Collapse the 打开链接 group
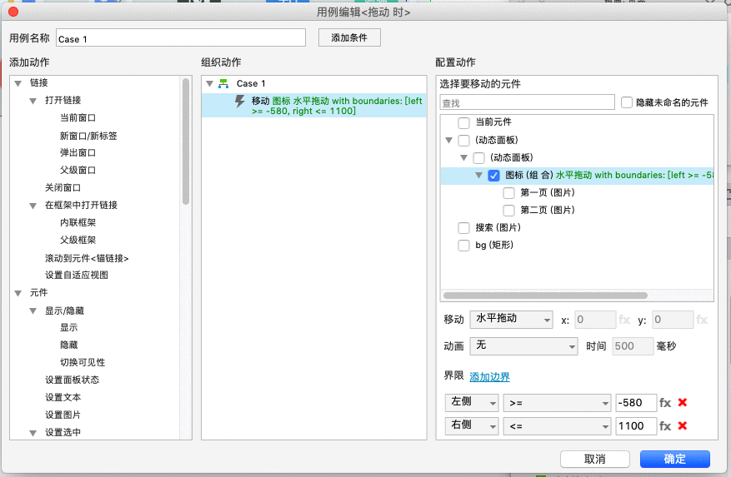Image resolution: width=731 pixels, height=477 pixels. point(33,101)
